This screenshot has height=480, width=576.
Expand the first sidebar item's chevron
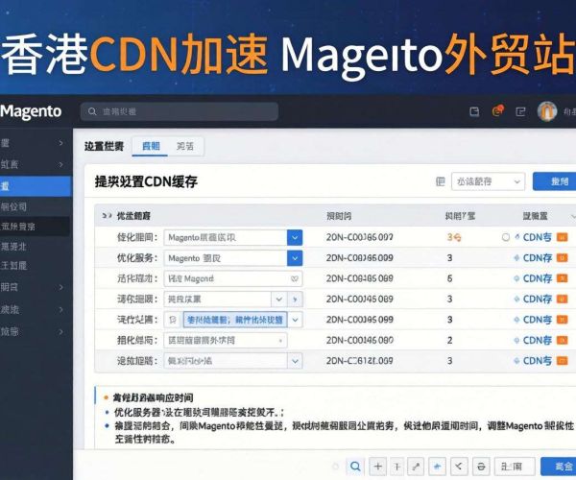coord(61,143)
